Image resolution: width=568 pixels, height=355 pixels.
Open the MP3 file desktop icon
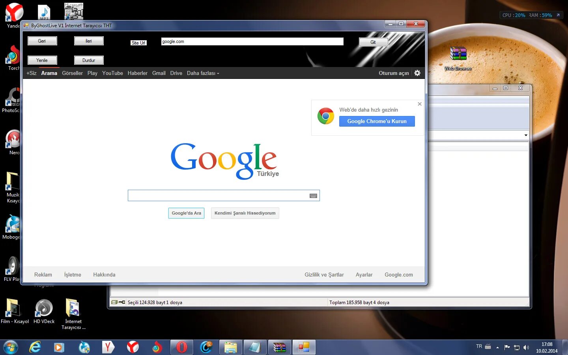tap(44, 12)
